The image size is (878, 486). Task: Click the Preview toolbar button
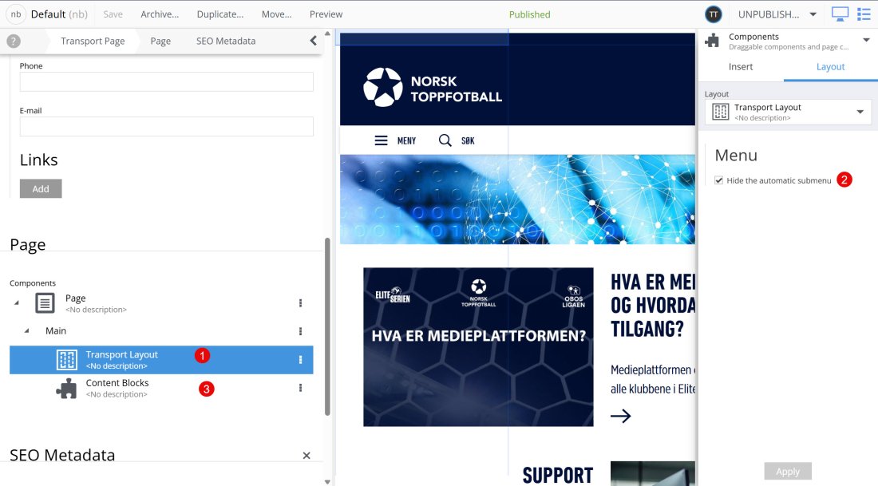(x=326, y=14)
